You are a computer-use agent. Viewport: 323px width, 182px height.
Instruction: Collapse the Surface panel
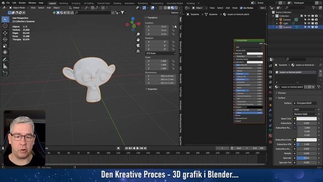281,98
